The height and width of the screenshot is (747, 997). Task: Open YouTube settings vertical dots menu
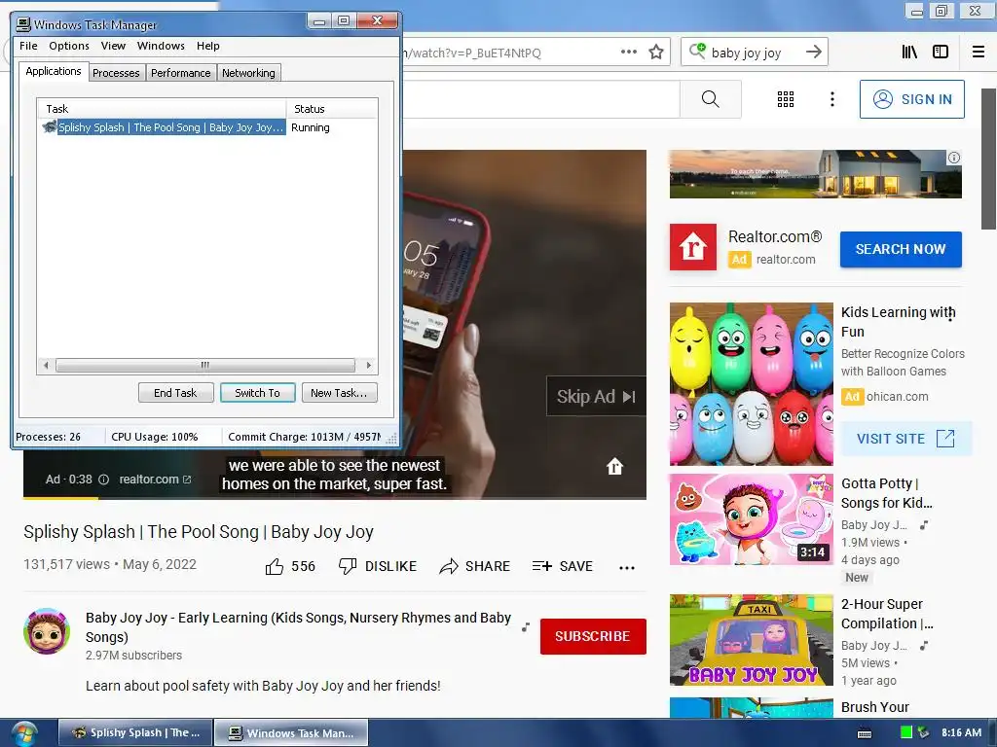point(832,99)
